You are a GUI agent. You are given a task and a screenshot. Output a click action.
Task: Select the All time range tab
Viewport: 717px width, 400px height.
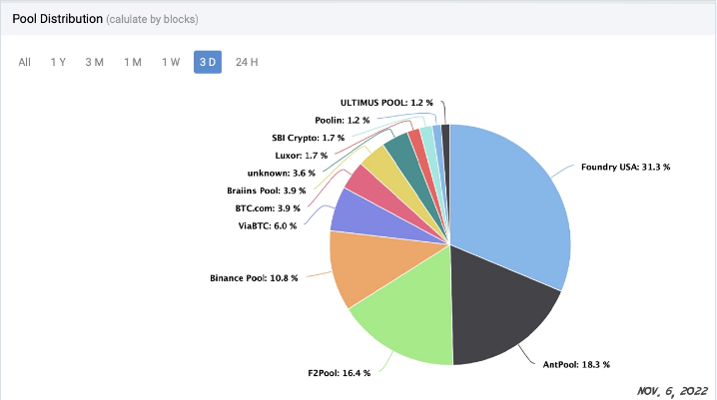pyautogui.click(x=25, y=62)
